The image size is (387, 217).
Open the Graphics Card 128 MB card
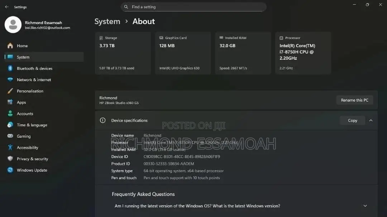click(183, 53)
